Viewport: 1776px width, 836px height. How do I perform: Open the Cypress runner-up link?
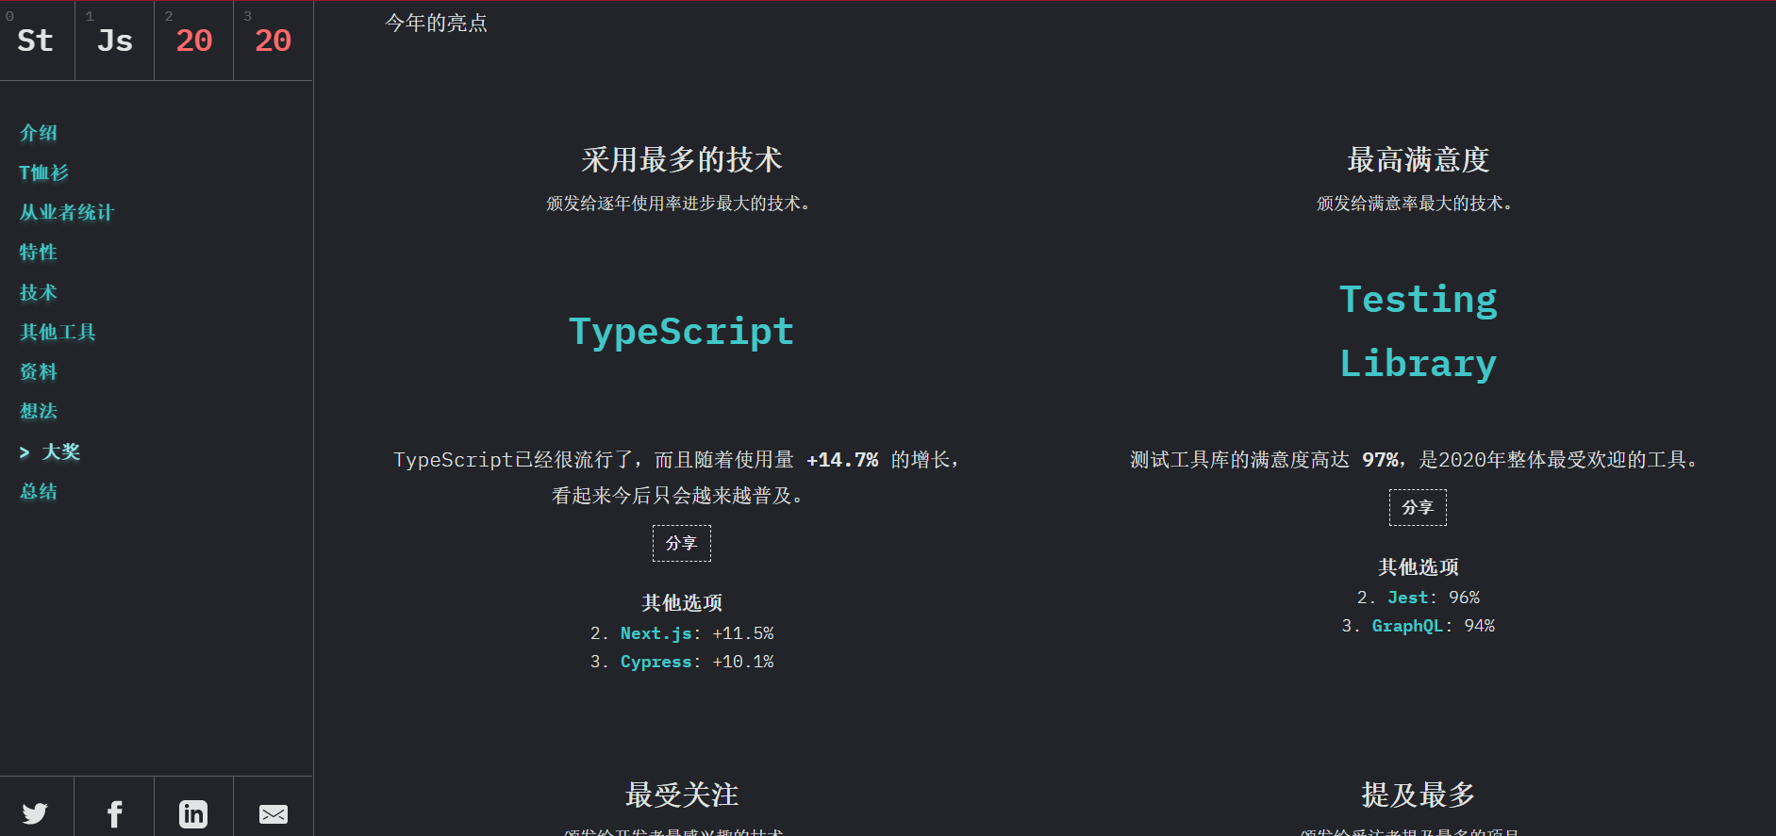tap(656, 662)
